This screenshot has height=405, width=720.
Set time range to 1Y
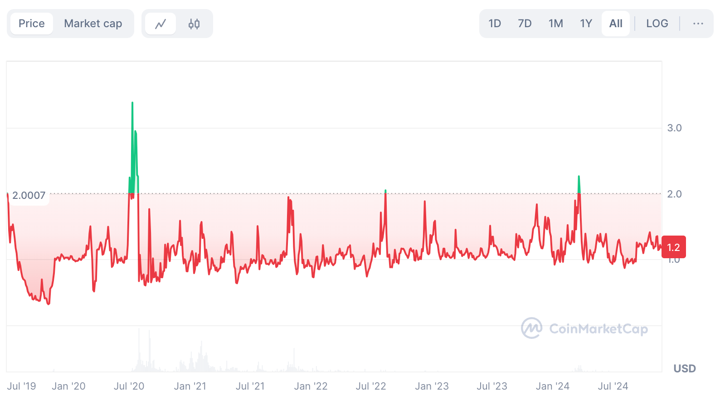586,24
